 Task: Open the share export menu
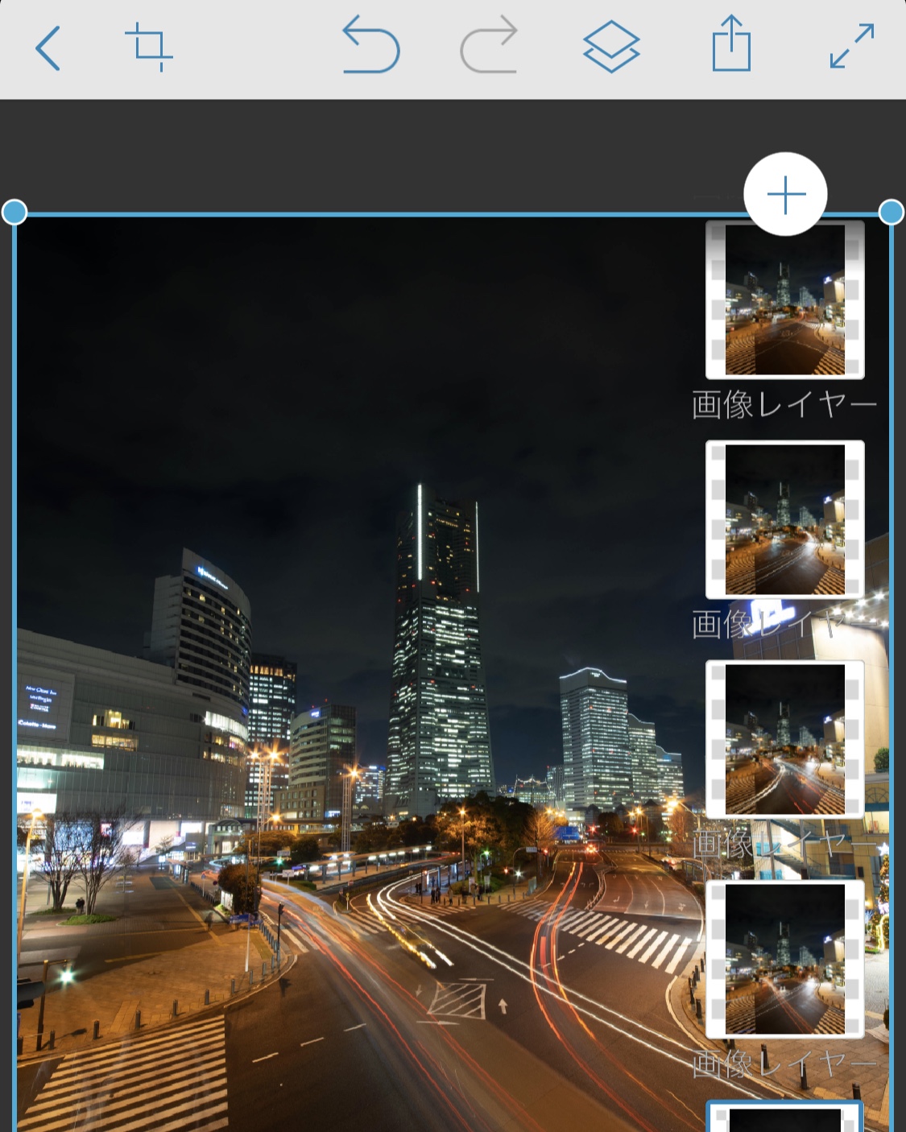pos(731,43)
